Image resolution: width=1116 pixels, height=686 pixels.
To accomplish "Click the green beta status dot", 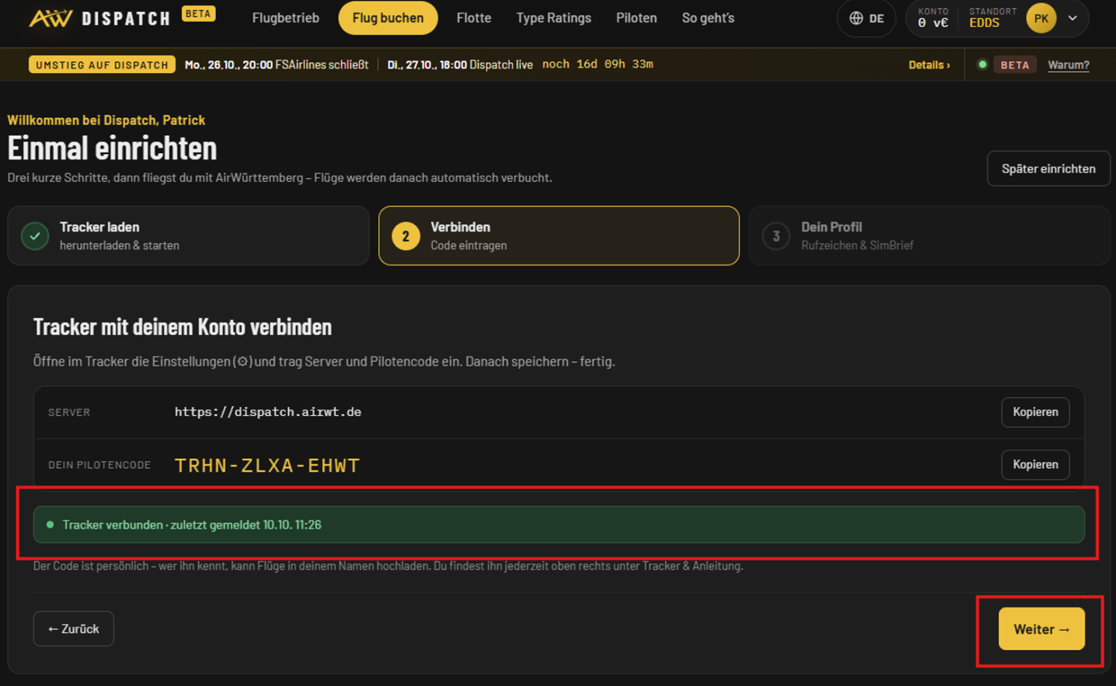I will 982,64.
